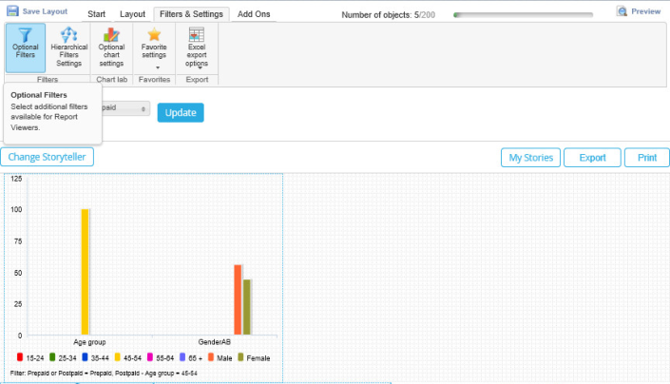
Task: Click the yellow Age group bar
Action: pyautogui.click(x=85, y=272)
